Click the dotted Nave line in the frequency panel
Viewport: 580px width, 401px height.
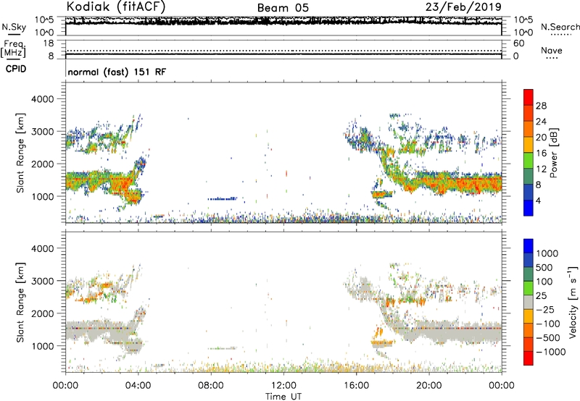283,51
